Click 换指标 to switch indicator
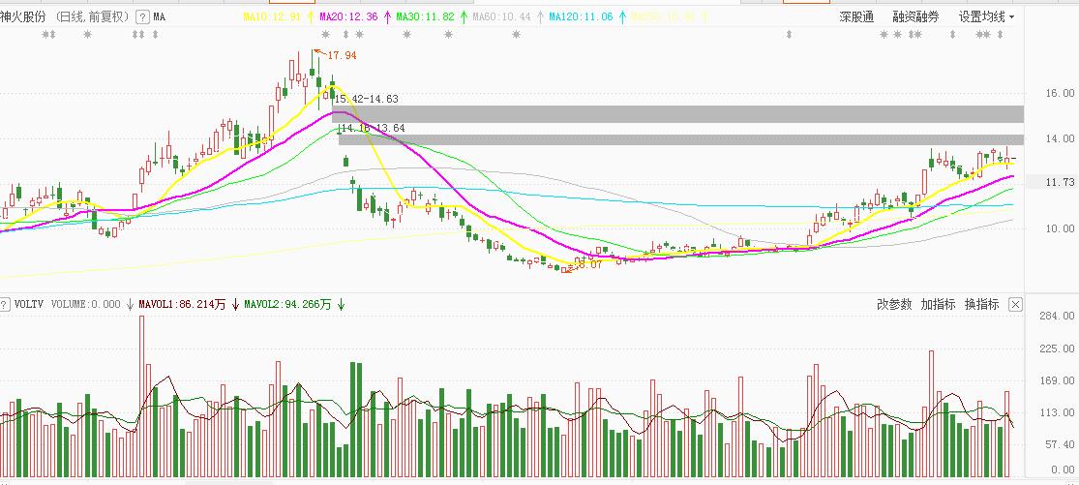 (980, 304)
